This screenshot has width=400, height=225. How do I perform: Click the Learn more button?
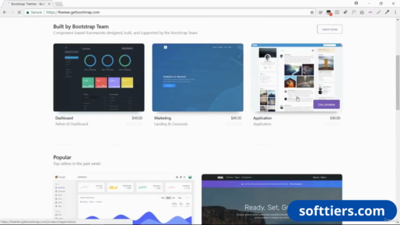point(329,29)
